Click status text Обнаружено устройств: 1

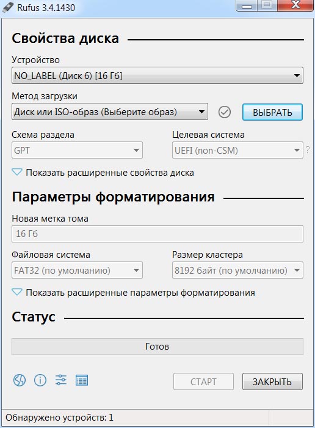click(x=59, y=418)
